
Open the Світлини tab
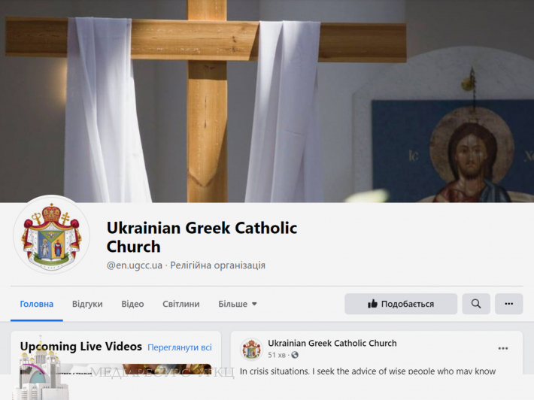[181, 304]
